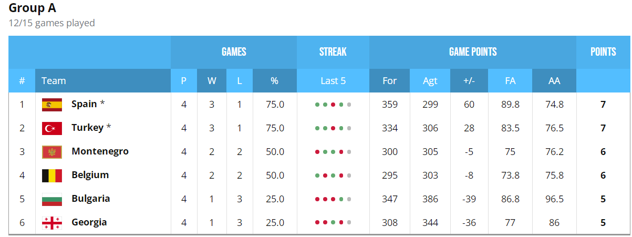Image resolution: width=632 pixels, height=237 pixels.
Task: Open the Turkey team link
Action: (87, 128)
